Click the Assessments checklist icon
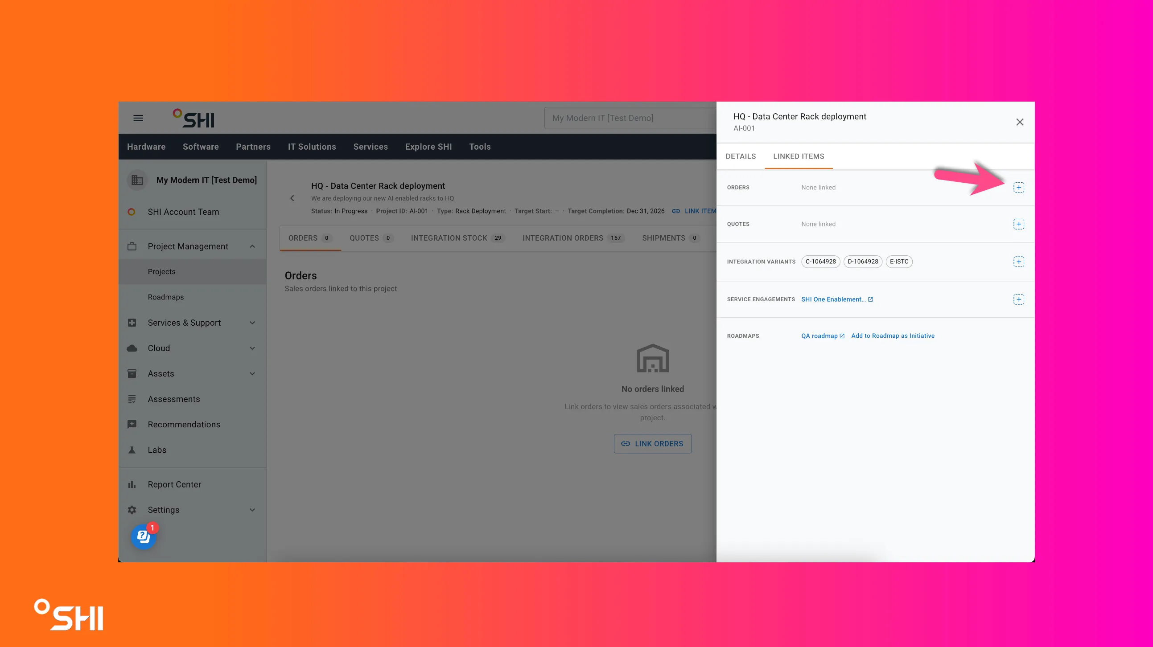This screenshot has width=1153, height=647. (132, 399)
